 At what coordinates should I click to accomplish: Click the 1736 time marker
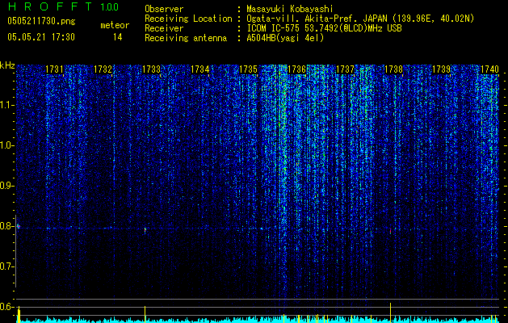[296, 69]
